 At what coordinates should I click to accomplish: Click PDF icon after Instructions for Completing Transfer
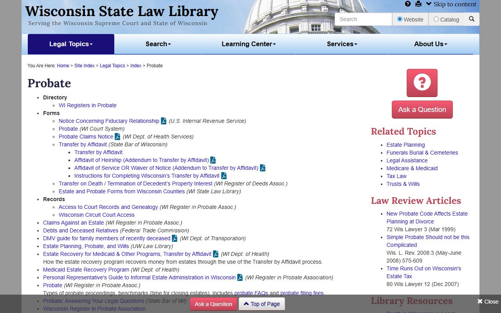(224, 176)
